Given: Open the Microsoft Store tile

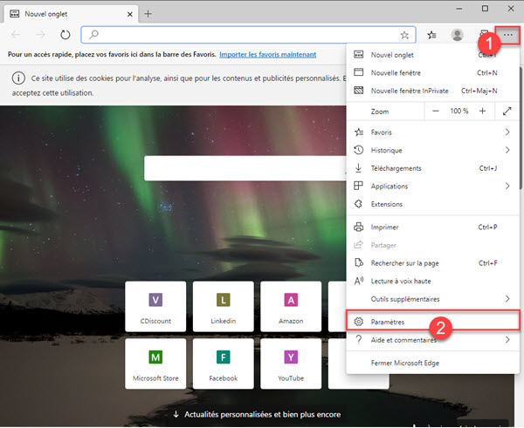Looking at the screenshot, I should pos(155,364).
